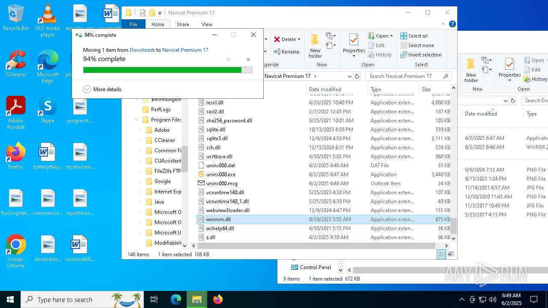Image resolution: width=548 pixels, height=308 pixels.
Task: Launch Google Chrome desktop shortcut
Action: (16, 252)
